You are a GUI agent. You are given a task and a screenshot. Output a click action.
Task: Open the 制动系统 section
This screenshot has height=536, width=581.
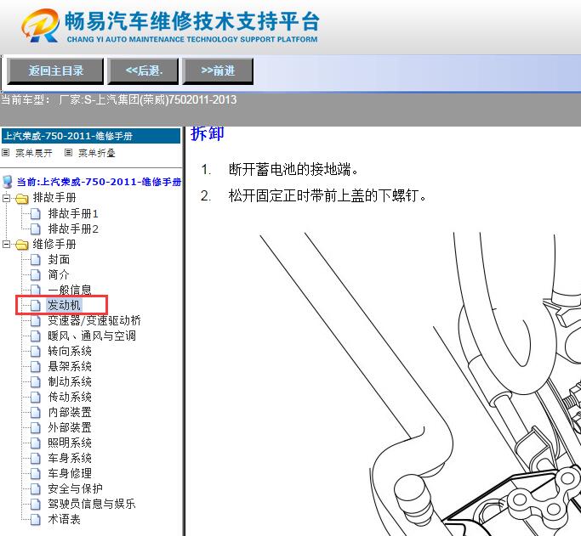pos(69,381)
